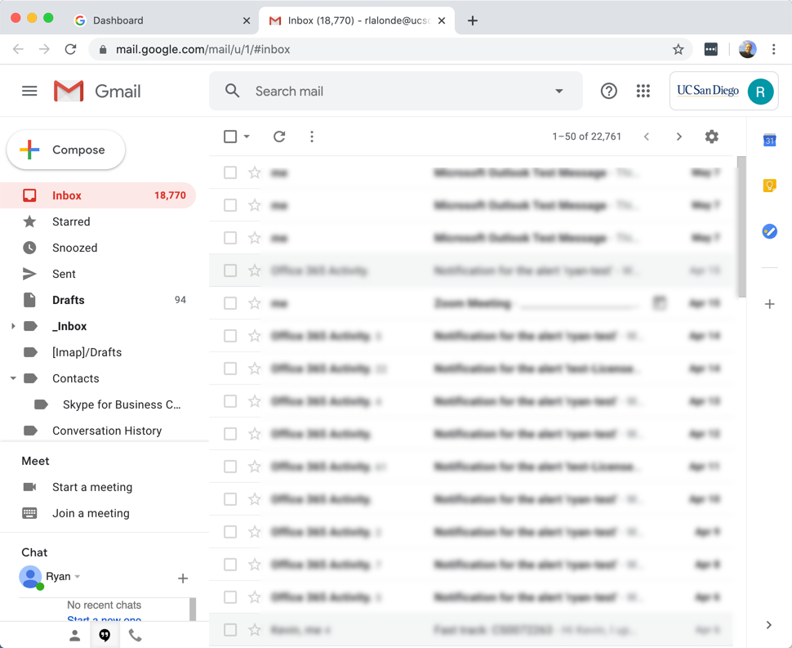Open Gmail settings gear
Screen dimensions: 792x648
711,136
